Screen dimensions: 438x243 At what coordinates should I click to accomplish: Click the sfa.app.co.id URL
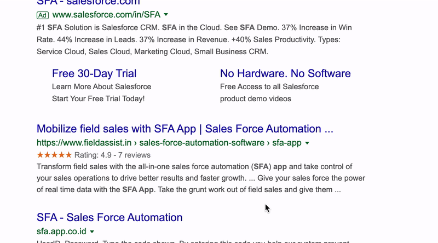[61, 232]
